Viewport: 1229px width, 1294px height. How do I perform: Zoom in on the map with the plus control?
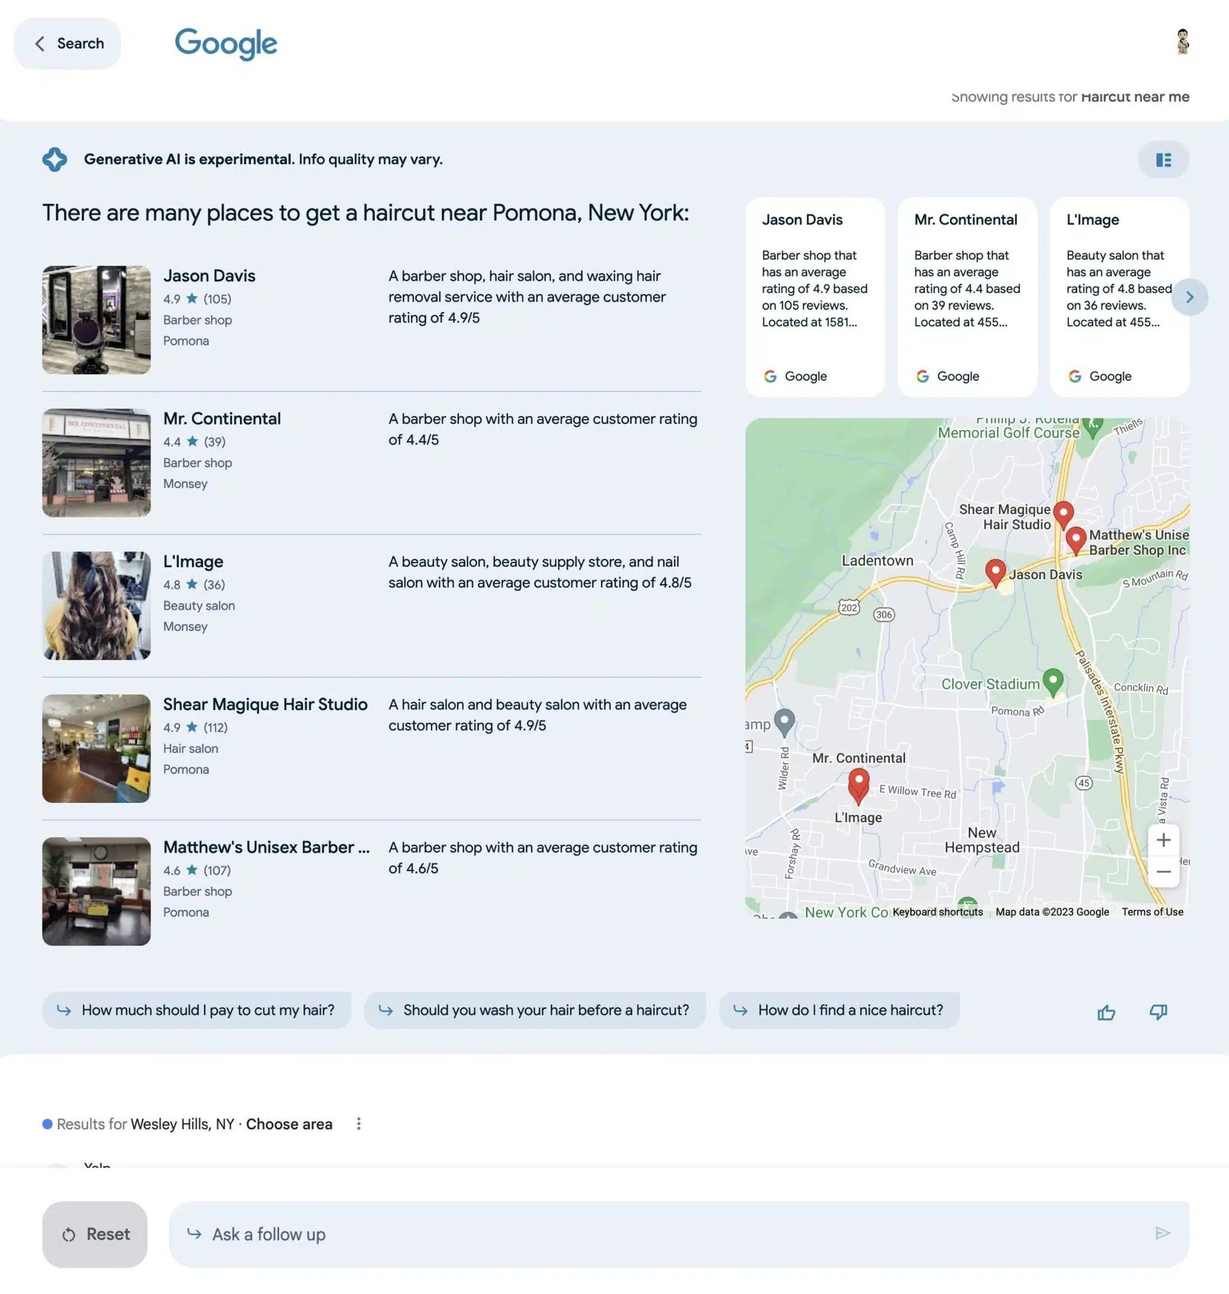click(x=1164, y=840)
